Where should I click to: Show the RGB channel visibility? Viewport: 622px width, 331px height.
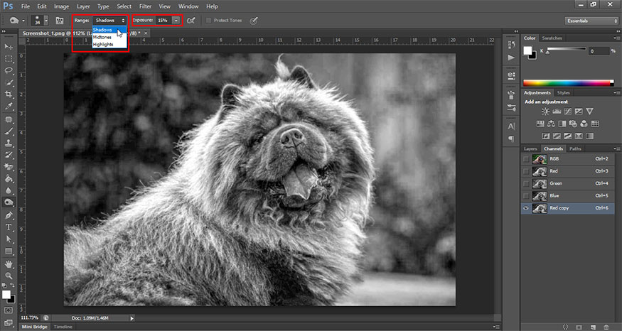[526, 159]
